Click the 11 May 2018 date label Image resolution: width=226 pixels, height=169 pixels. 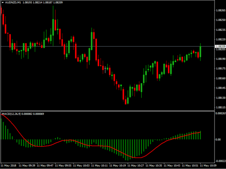(9, 165)
